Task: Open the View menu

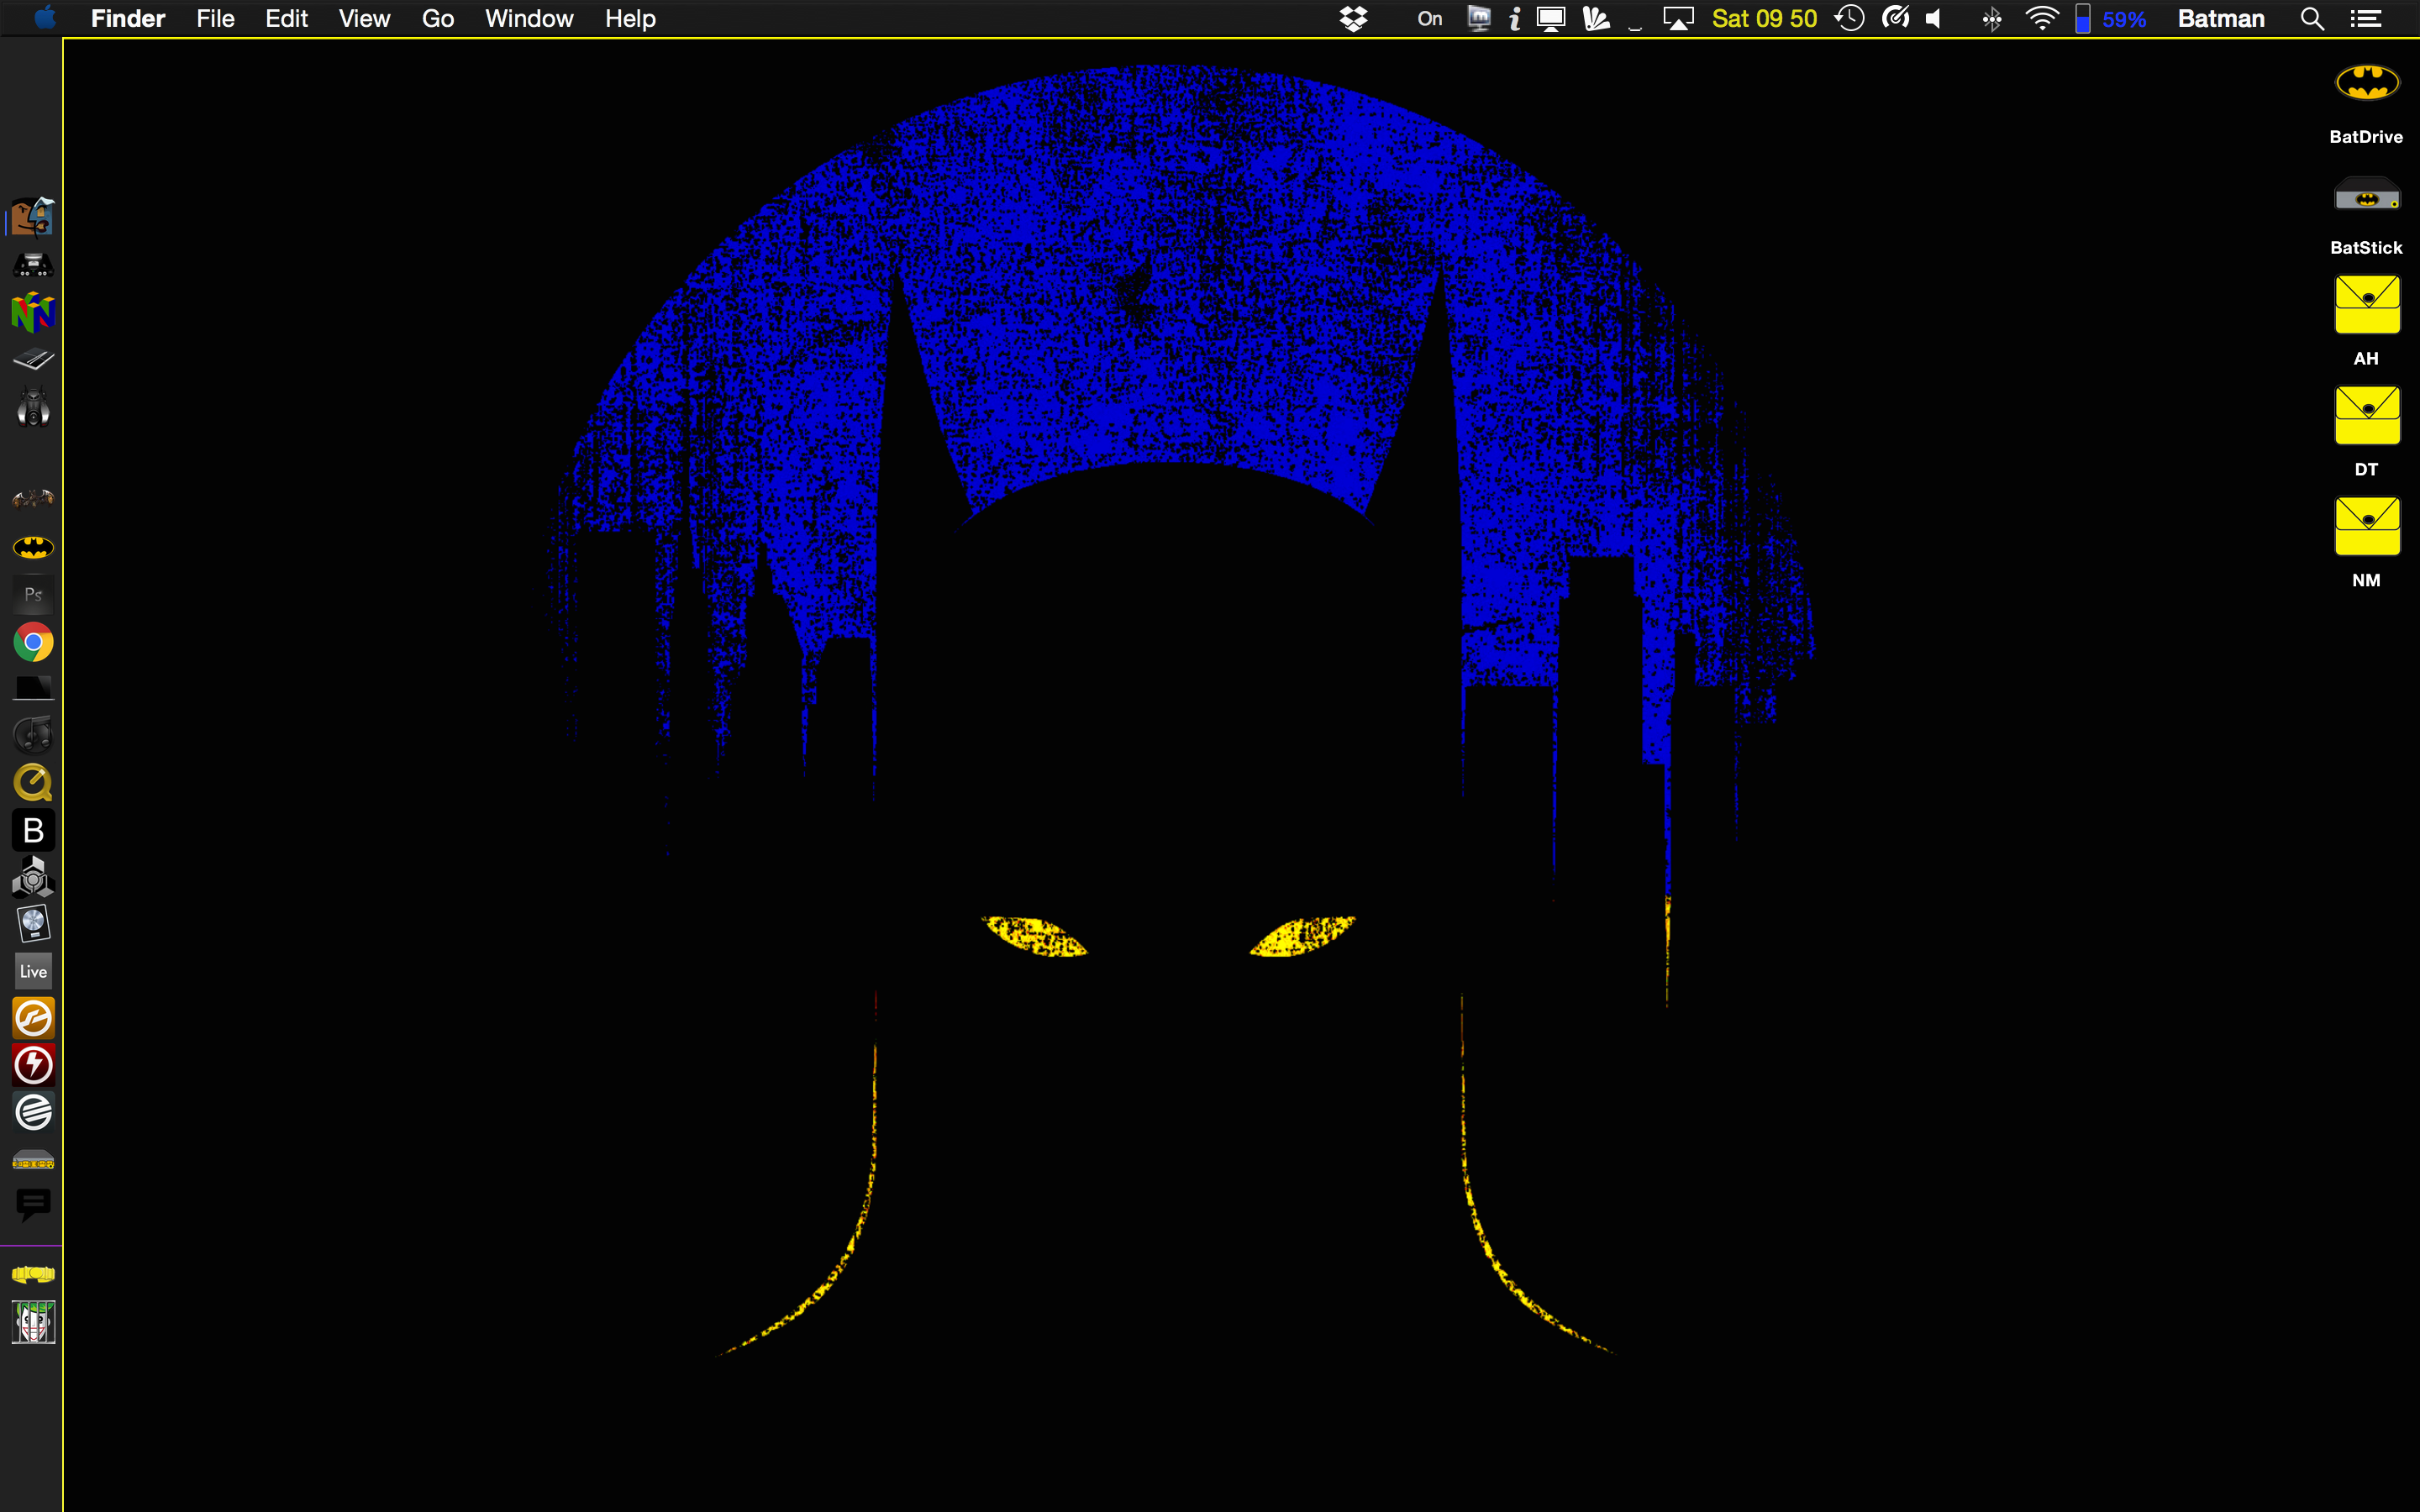Action: (x=364, y=19)
